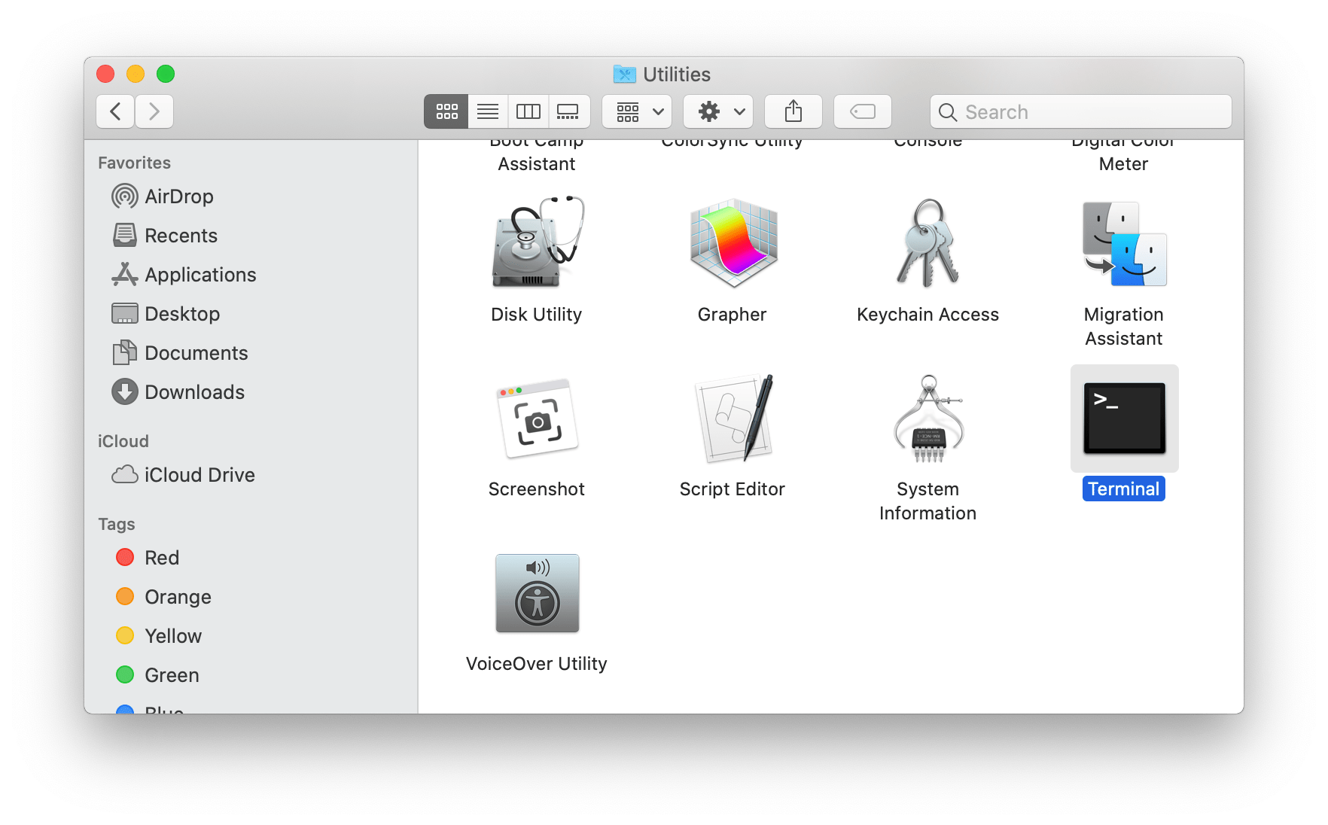Switch to column view
Viewport: 1328px width, 825px height.
click(528, 111)
